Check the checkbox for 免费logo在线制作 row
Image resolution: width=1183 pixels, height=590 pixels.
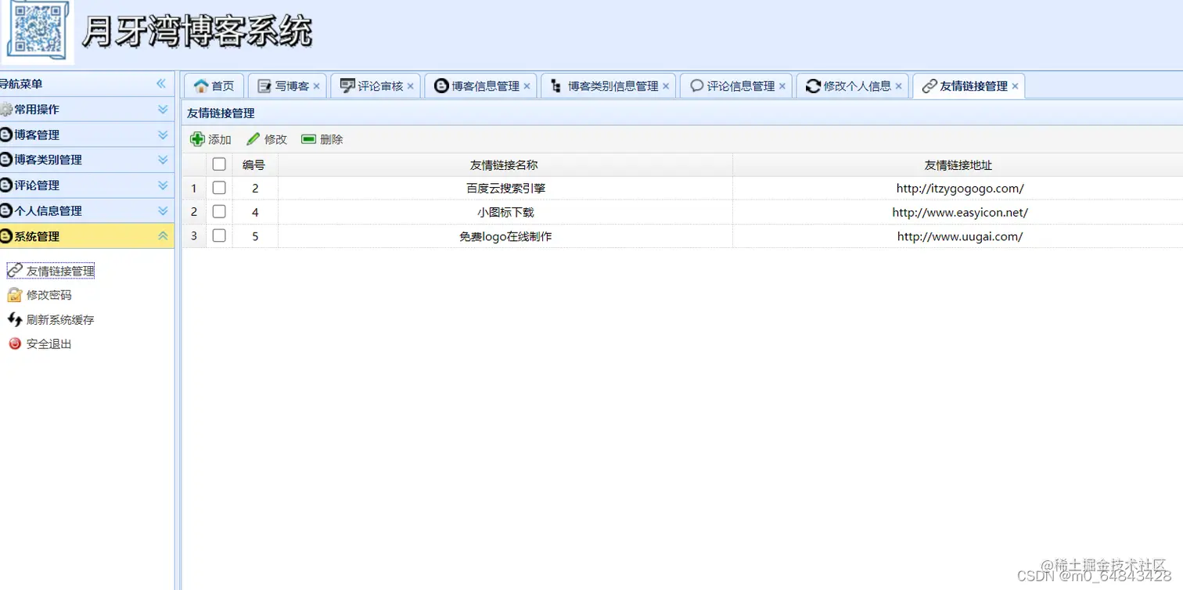pos(219,236)
